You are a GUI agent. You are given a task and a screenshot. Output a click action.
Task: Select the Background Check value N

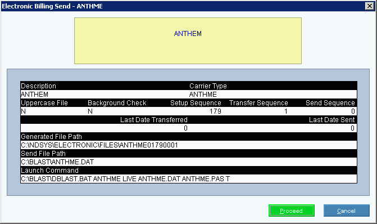[90, 111]
